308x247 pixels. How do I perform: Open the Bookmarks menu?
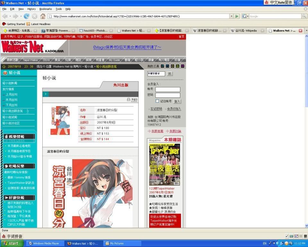coord(46,9)
